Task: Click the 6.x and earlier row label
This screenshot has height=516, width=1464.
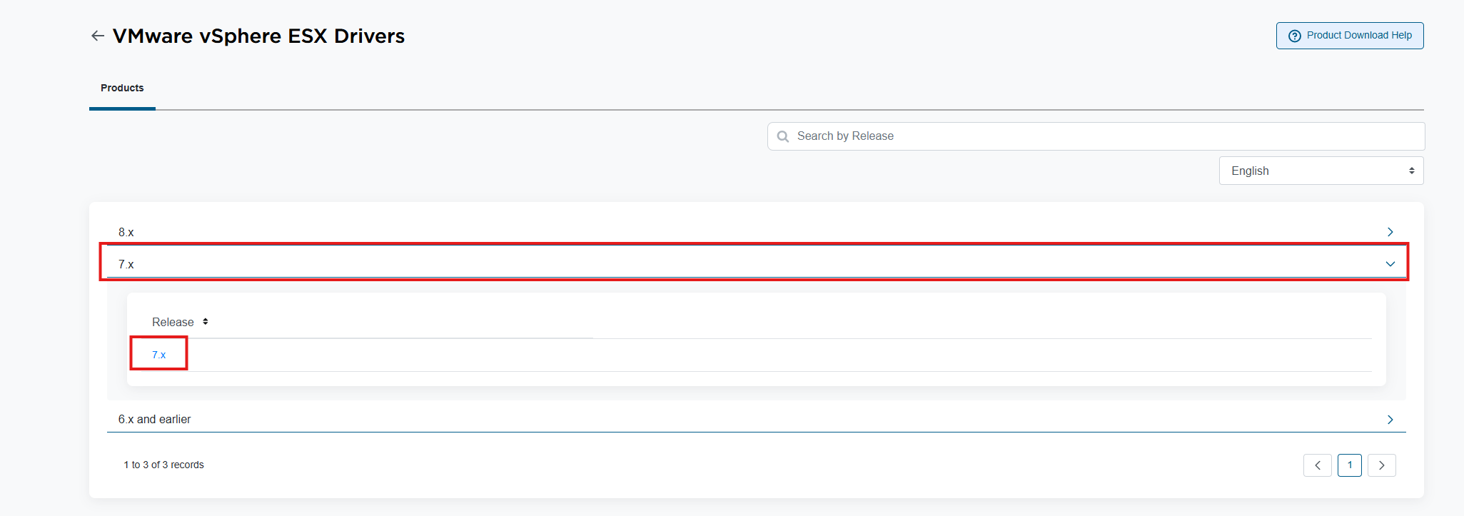Action: pos(154,420)
